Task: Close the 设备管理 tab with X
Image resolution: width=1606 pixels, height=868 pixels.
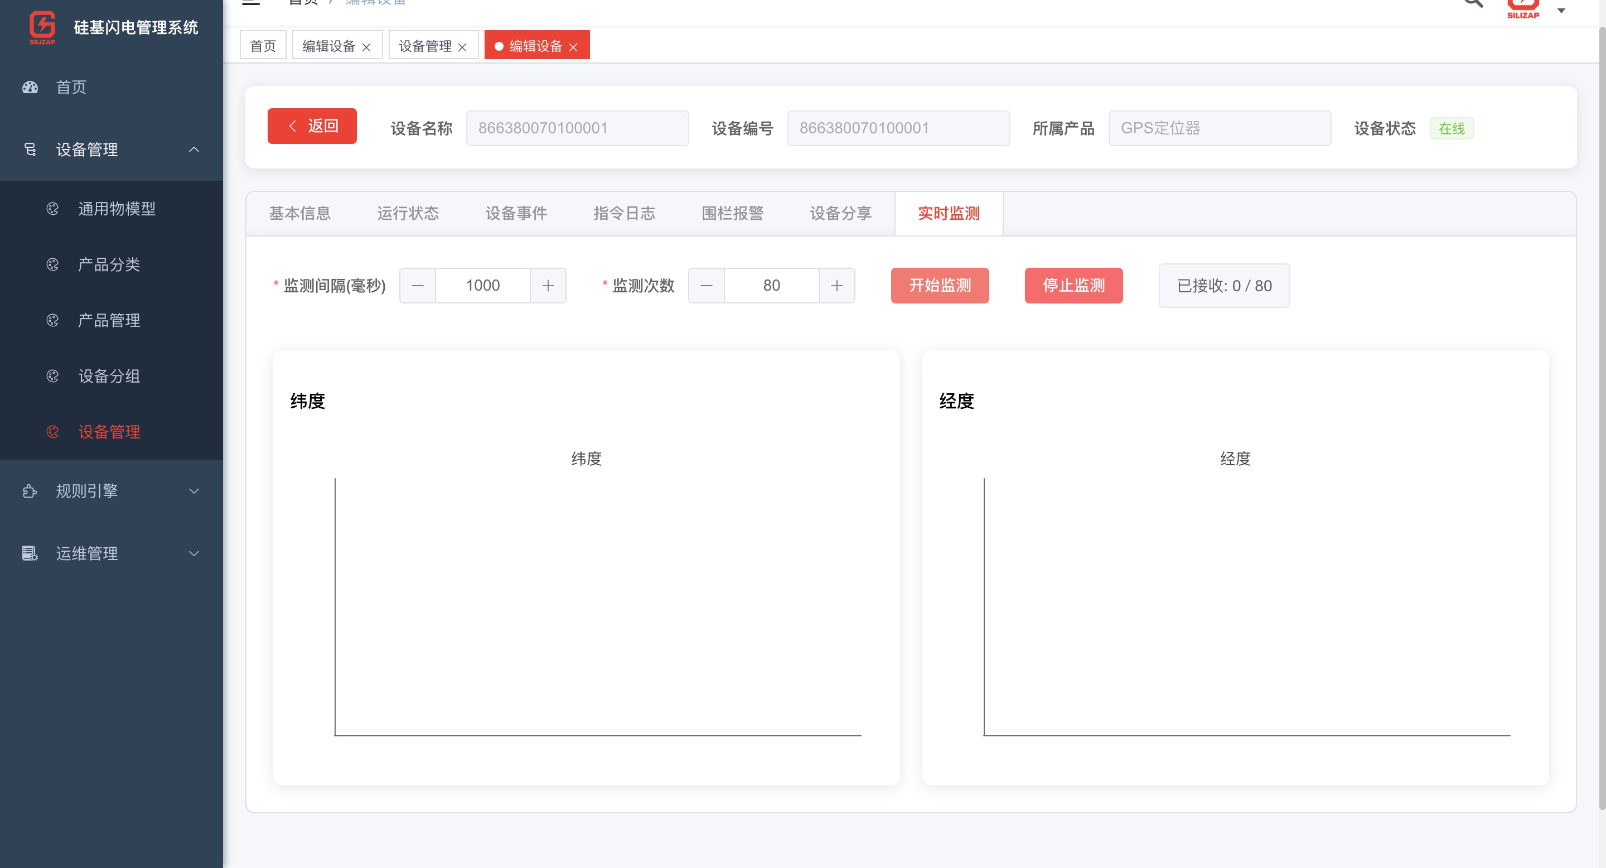Action: pyautogui.click(x=462, y=47)
